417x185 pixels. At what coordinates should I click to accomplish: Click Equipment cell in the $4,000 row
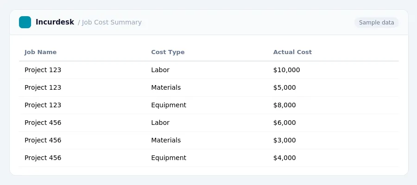[x=169, y=158]
